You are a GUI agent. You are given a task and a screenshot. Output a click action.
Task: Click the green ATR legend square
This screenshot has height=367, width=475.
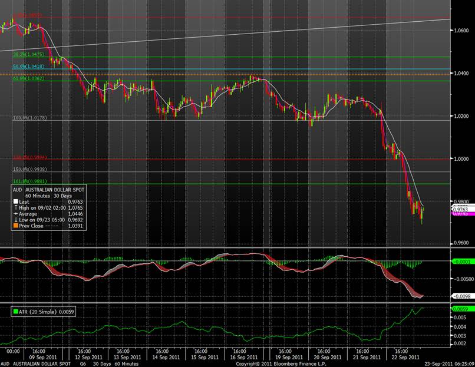tap(15, 310)
